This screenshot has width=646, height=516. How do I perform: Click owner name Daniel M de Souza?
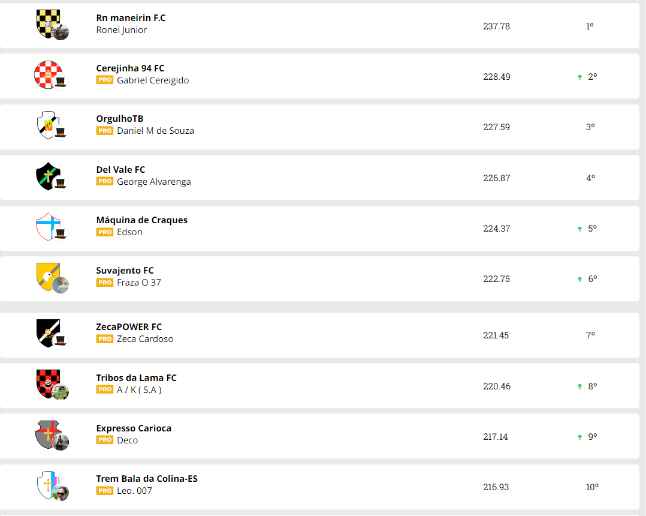coord(155,131)
